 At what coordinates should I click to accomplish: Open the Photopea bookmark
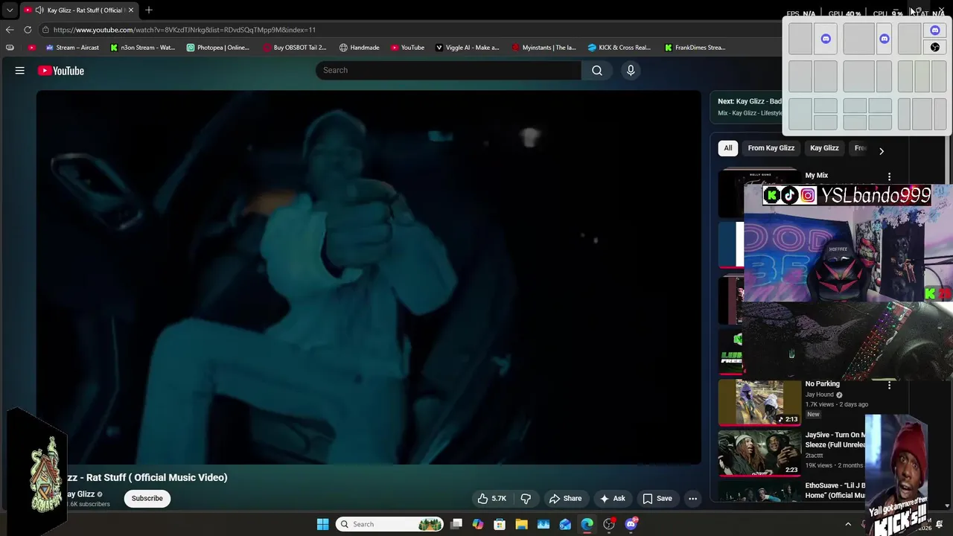tap(218, 48)
